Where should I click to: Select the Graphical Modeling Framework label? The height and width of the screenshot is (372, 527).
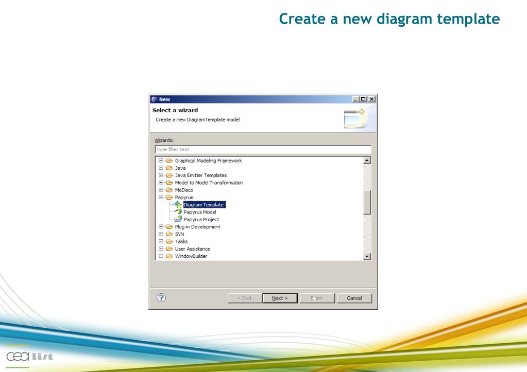tap(209, 161)
